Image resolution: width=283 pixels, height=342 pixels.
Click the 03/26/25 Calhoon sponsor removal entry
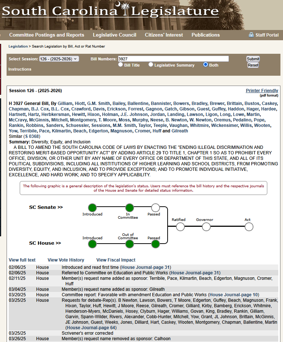click(x=116, y=338)
